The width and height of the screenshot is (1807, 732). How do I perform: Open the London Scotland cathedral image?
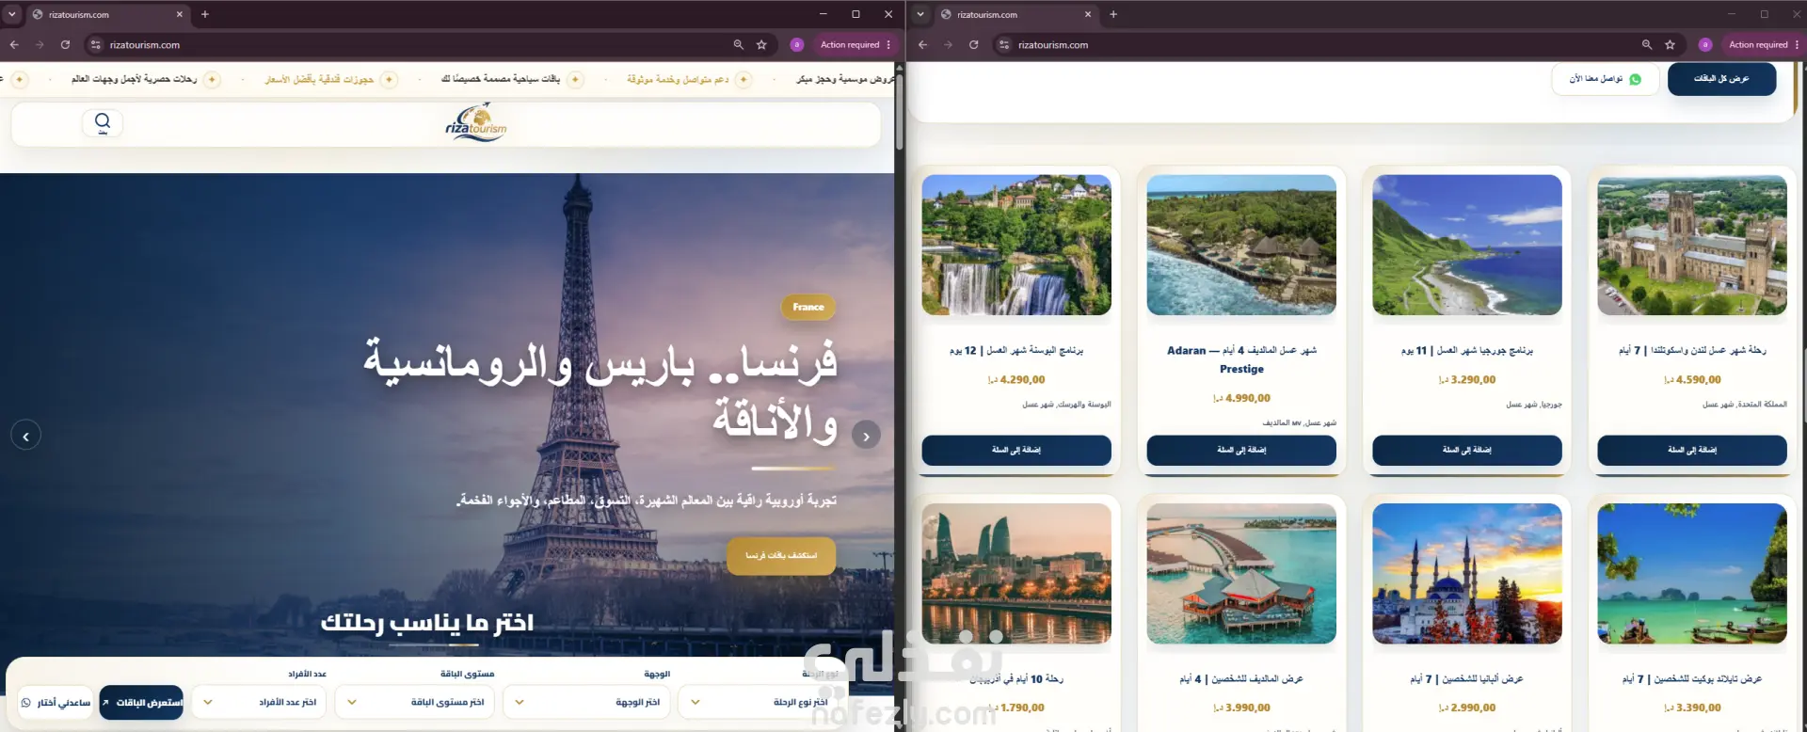click(1692, 245)
